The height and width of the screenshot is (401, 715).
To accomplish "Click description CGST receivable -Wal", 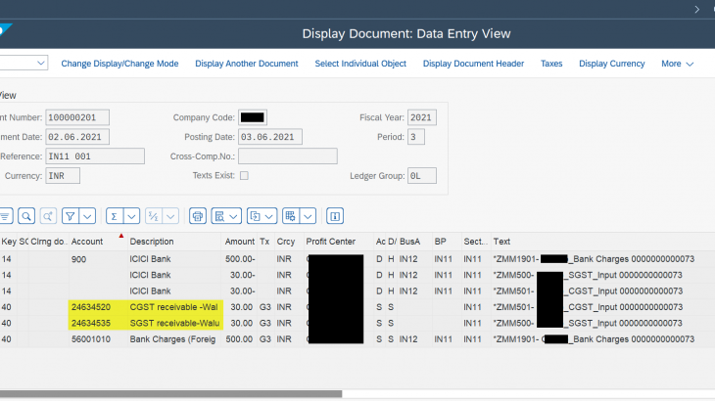I will click(173, 307).
